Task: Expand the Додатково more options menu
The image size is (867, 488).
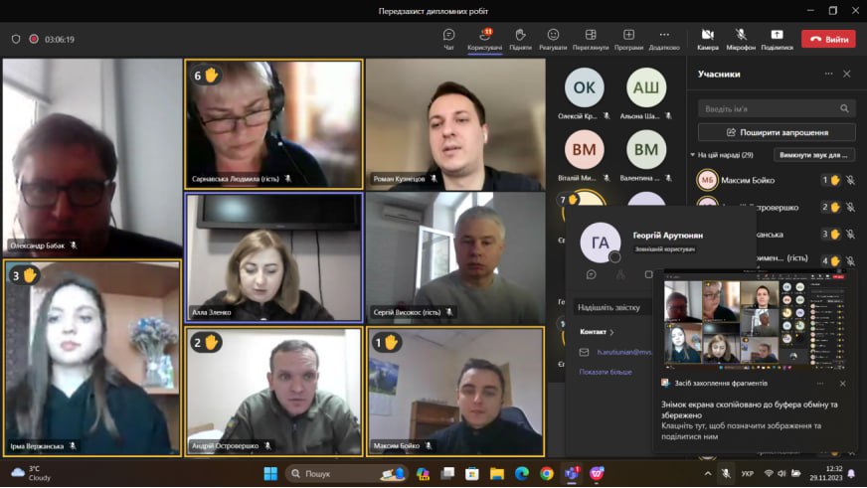Action: pos(664,35)
